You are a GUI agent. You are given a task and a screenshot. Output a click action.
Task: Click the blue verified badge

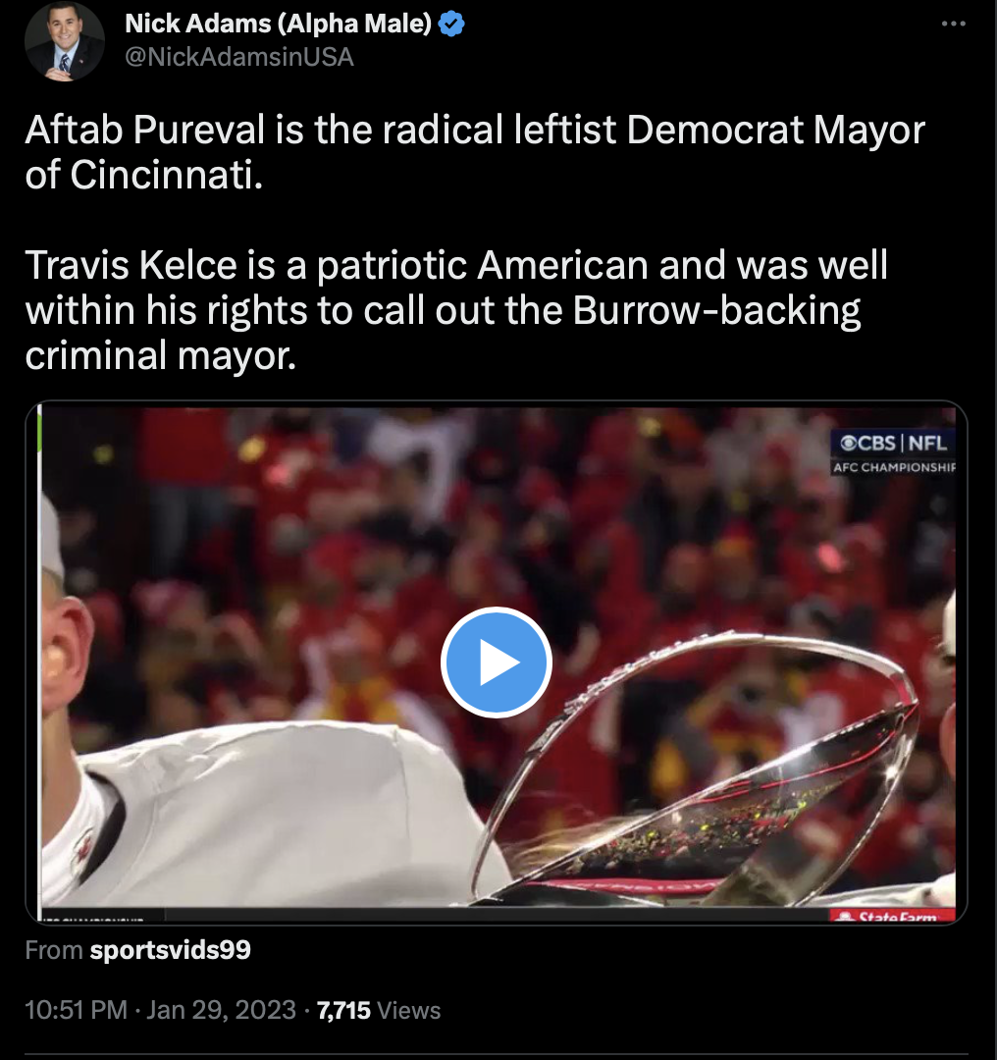[x=450, y=25]
